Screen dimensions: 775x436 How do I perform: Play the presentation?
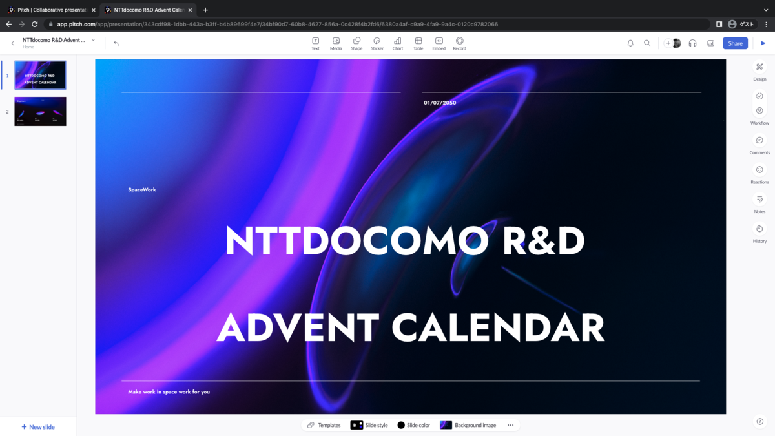[x=763, y=43]
